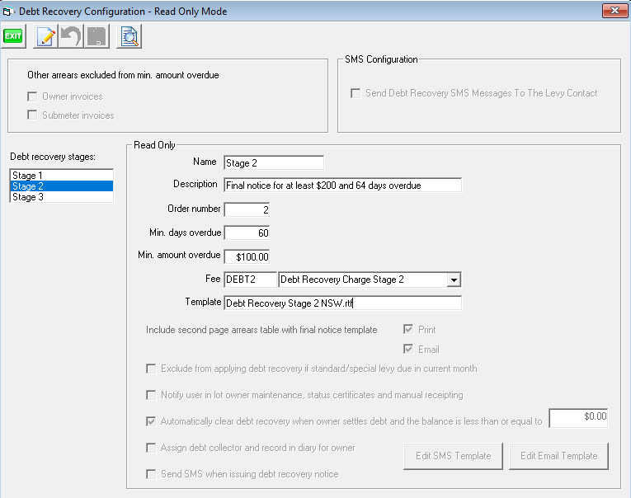
Task: Toggle the Submeter invoices checkbox
Action: click(x=32, y=115)
